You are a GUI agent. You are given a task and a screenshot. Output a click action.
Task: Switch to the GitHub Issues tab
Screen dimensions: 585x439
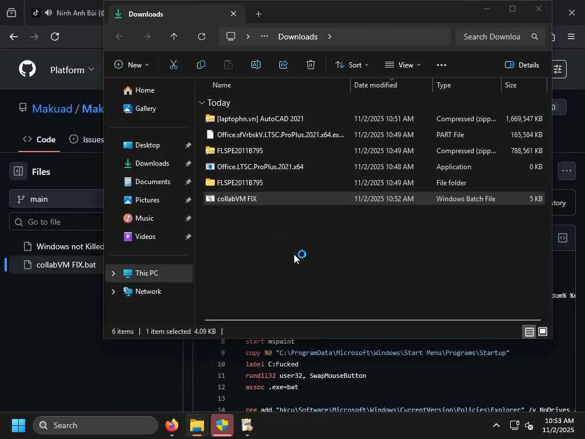point(87,139)
